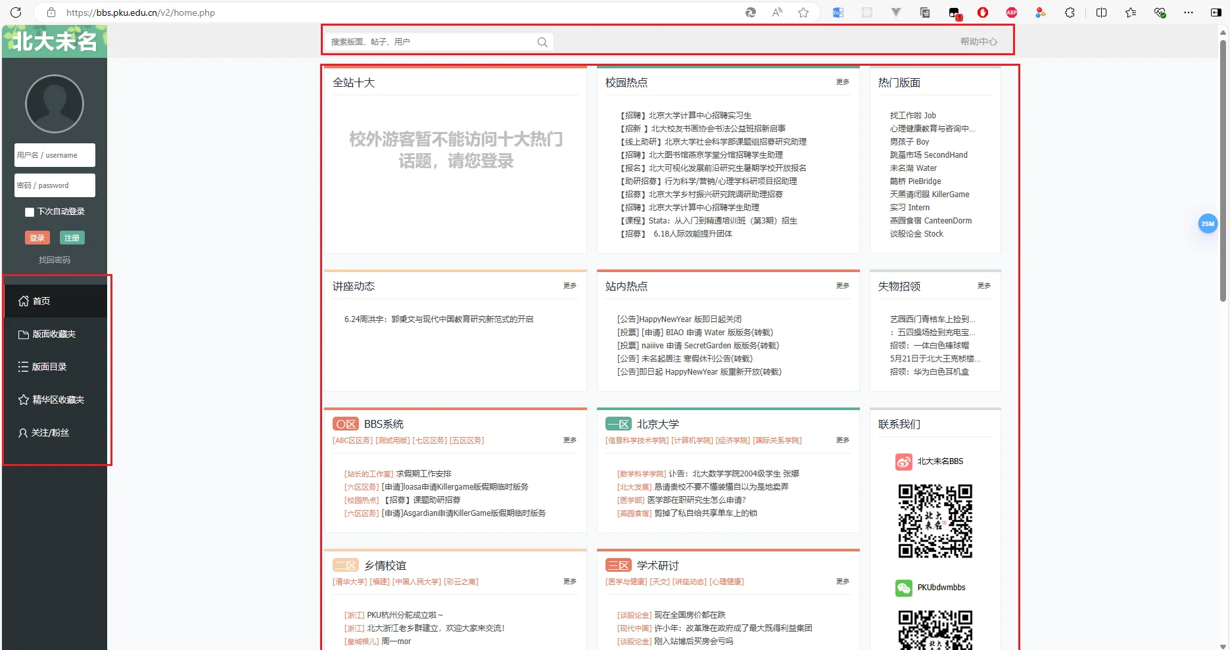The height and width of the screenshot is (650, 1230).
Task: Focus the 用户名 username input field
Action: point(55,155)
